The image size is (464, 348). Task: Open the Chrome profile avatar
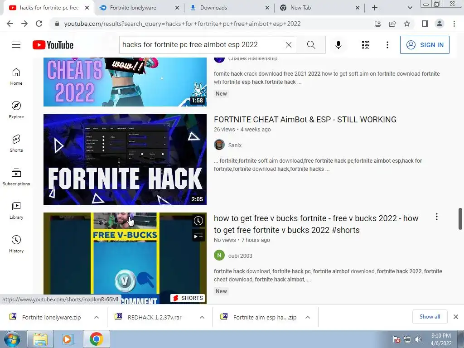(440, 24)
